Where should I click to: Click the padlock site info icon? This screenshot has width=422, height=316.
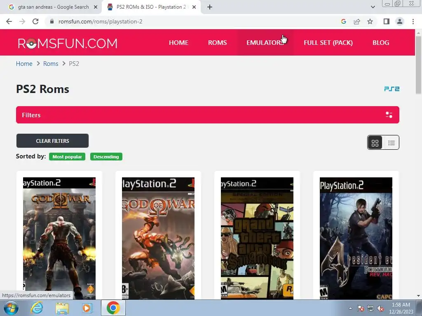pyautogui.click(x=52, y=21)
